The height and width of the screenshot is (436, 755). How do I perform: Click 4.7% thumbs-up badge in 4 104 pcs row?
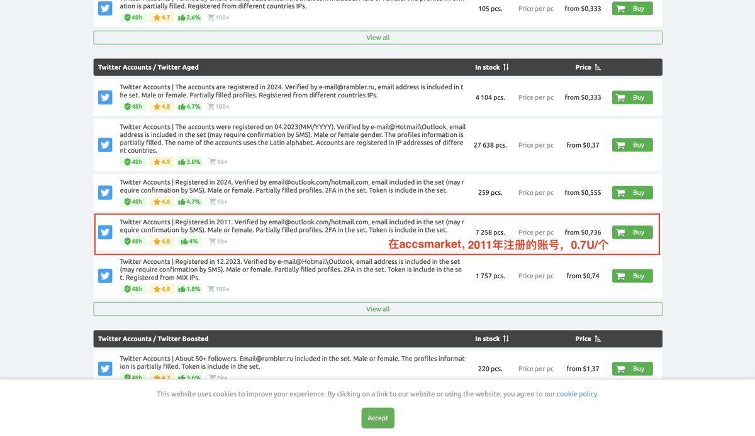coord(189,107)
